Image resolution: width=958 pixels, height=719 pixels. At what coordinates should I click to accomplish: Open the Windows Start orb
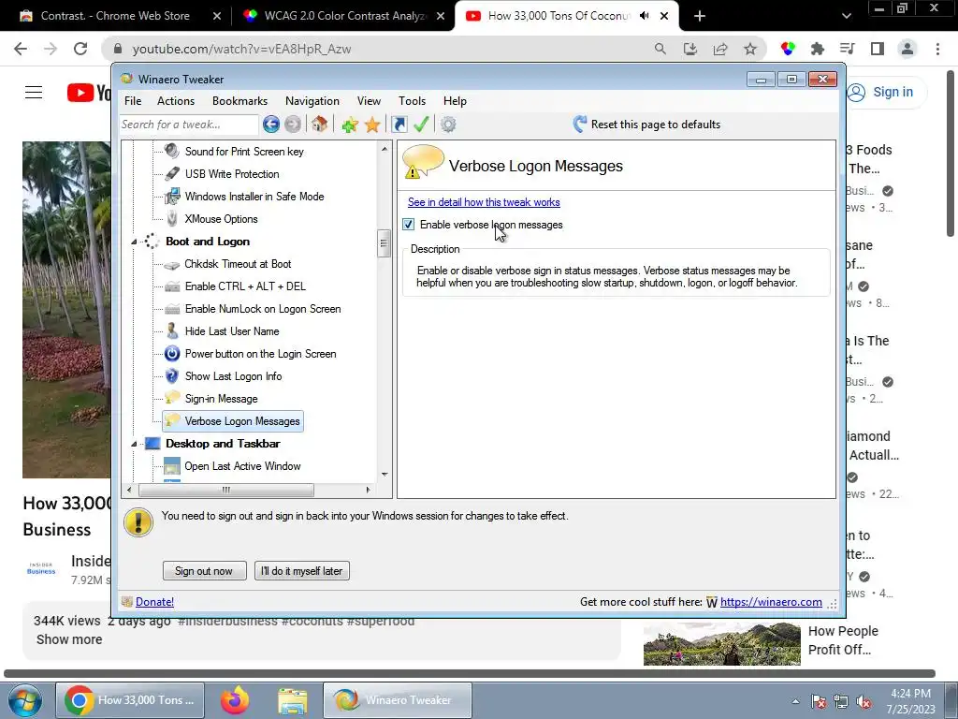tap(25, 700)
